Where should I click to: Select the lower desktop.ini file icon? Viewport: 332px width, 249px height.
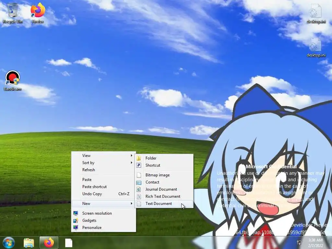316,47
